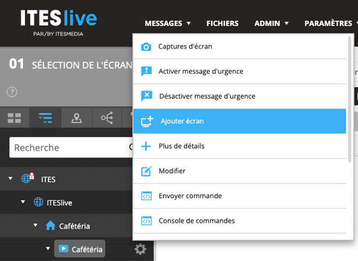This screenshot has height=261, width=358.
Task: Collapse the ITESlive tree node
Action: point(23,202)
